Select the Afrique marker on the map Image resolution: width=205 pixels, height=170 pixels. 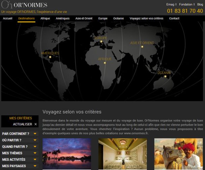(105, 63)
